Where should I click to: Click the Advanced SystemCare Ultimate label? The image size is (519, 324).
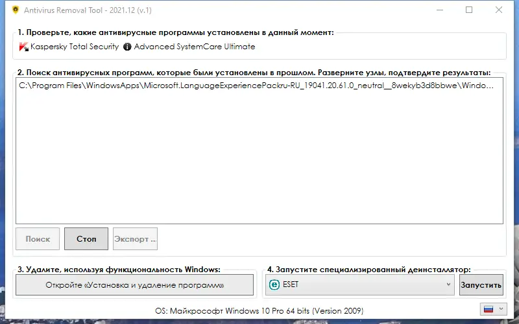(195, 47)
